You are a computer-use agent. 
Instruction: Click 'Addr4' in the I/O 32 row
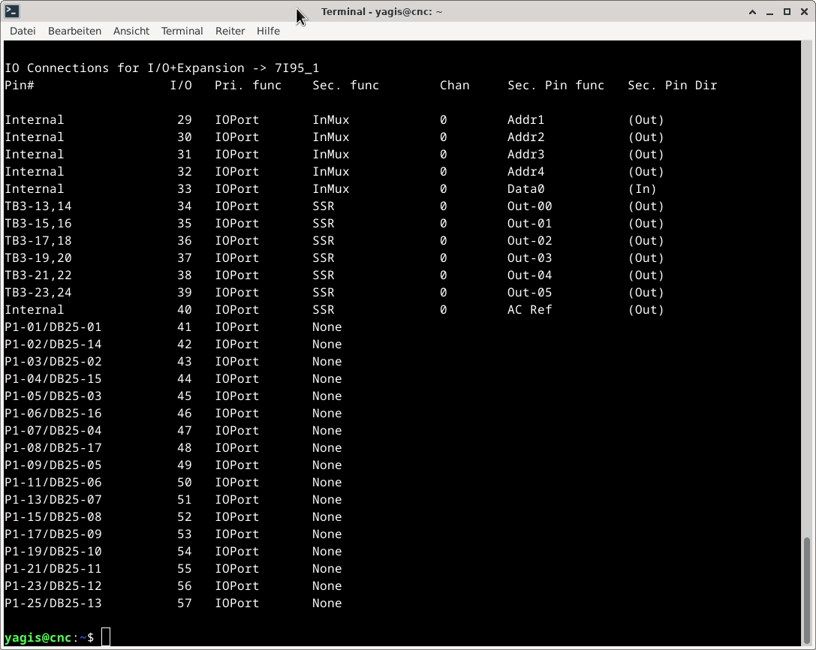pos(525,171)
